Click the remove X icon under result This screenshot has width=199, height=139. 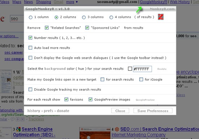point(22,119)
